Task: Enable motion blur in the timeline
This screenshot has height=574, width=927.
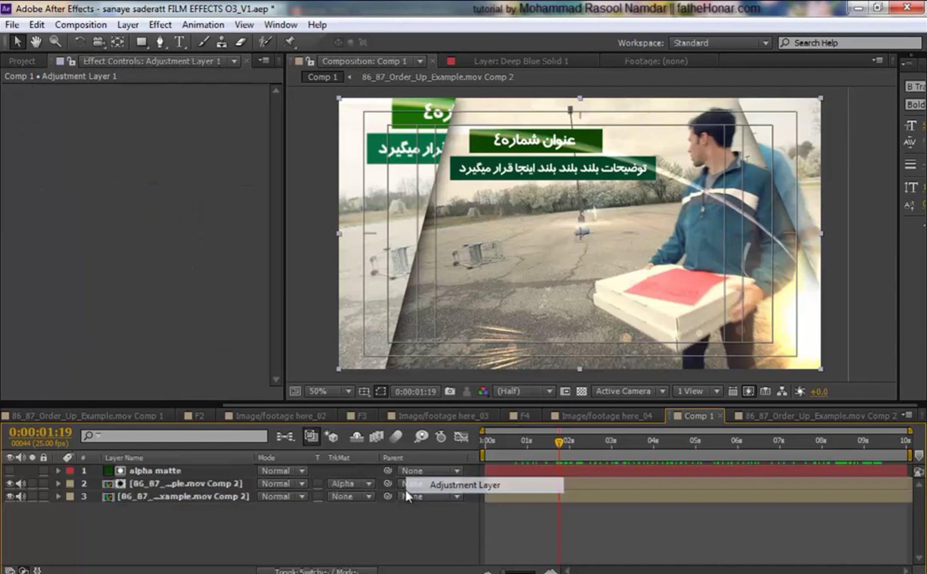Action: [x=396, y=437]
